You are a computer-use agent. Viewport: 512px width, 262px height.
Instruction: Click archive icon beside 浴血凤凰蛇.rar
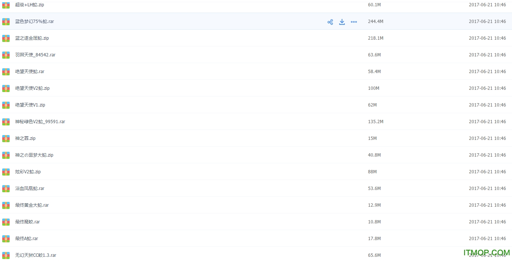click(6, 189)
